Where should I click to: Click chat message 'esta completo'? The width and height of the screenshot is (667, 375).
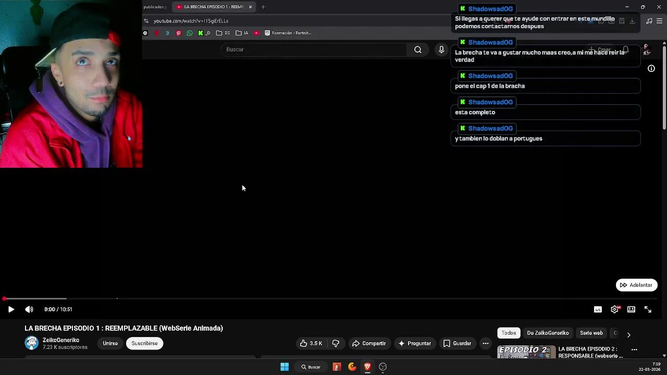click(475, 112)
